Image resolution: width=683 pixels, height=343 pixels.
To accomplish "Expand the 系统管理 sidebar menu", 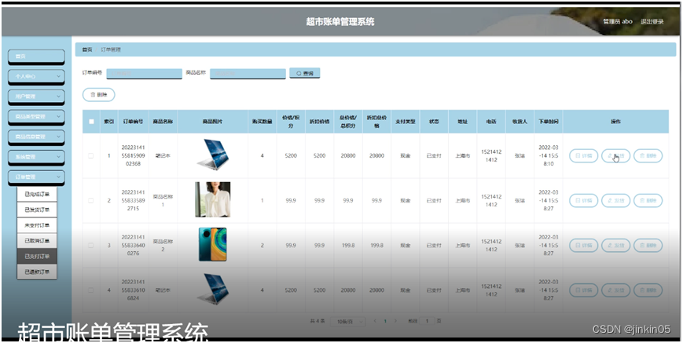I will tap(37, 156).
